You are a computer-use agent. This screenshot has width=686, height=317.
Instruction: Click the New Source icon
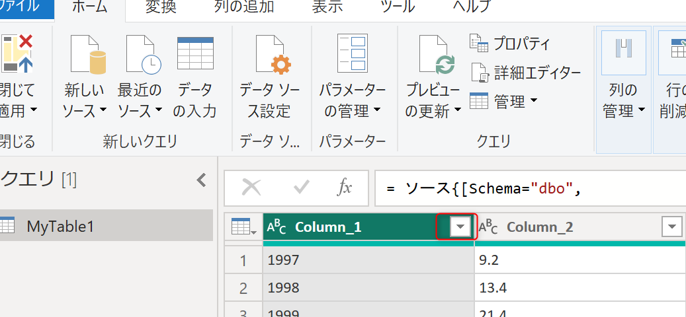coord(88,55)
